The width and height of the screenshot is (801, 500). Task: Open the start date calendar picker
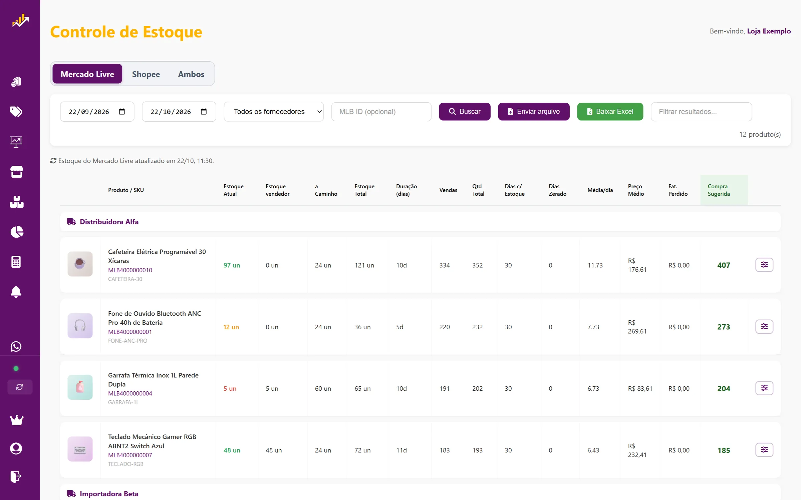click(122, 112)
